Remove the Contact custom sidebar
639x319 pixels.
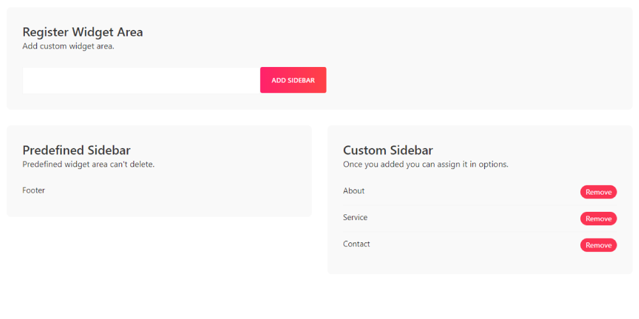598,245
